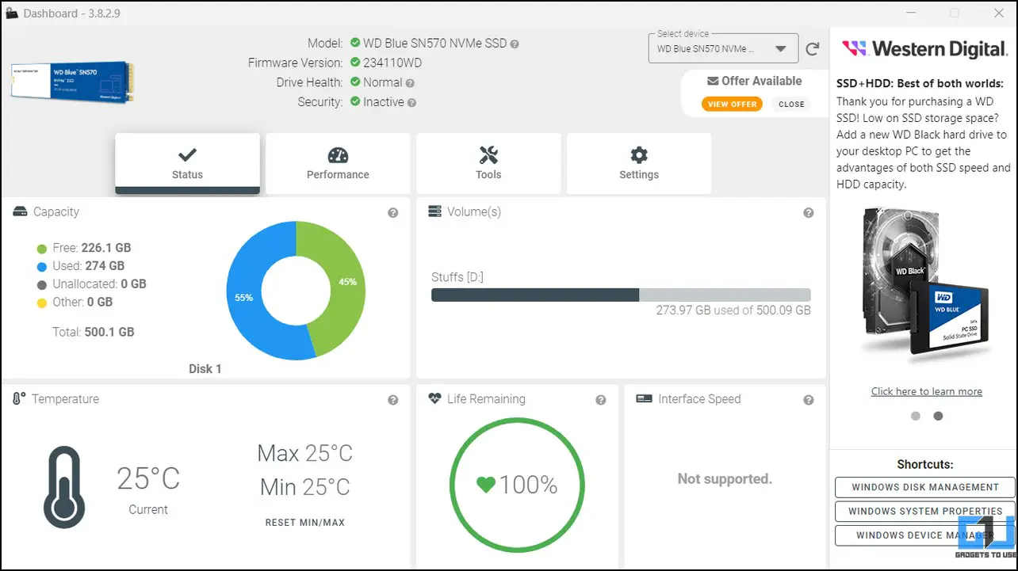Click the Capacity drive icon
The image size is (1018, 571).
click(x=21, y=212)
